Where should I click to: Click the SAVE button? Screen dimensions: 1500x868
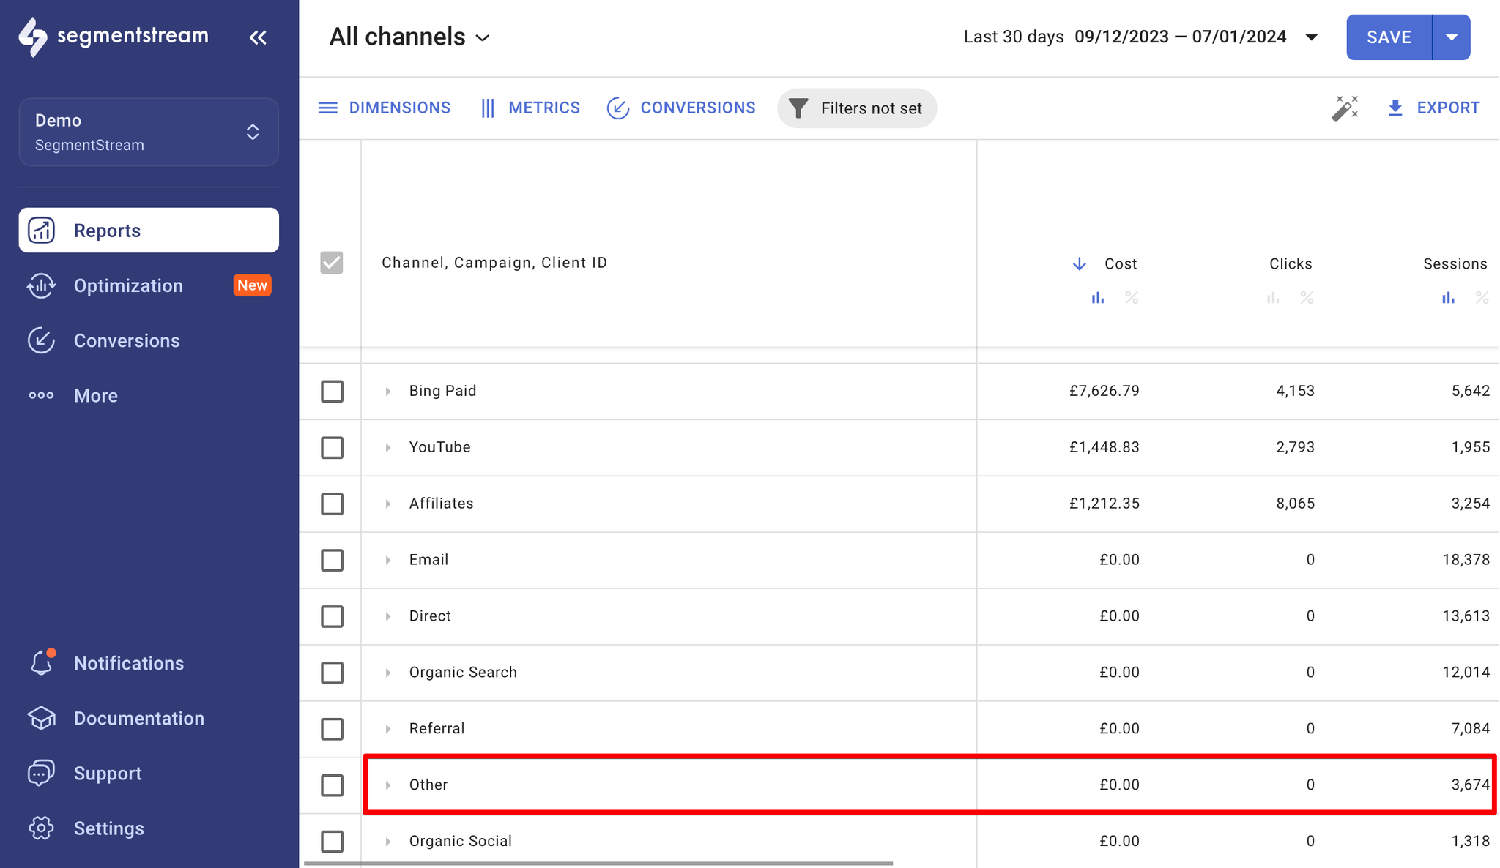pyautogui.click(x=1389, y=37)
